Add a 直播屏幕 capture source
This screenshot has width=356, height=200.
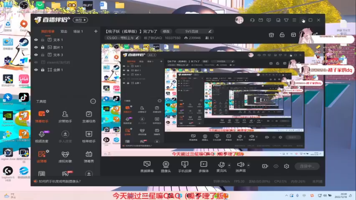pyautogui.click(x=147, y=167)
